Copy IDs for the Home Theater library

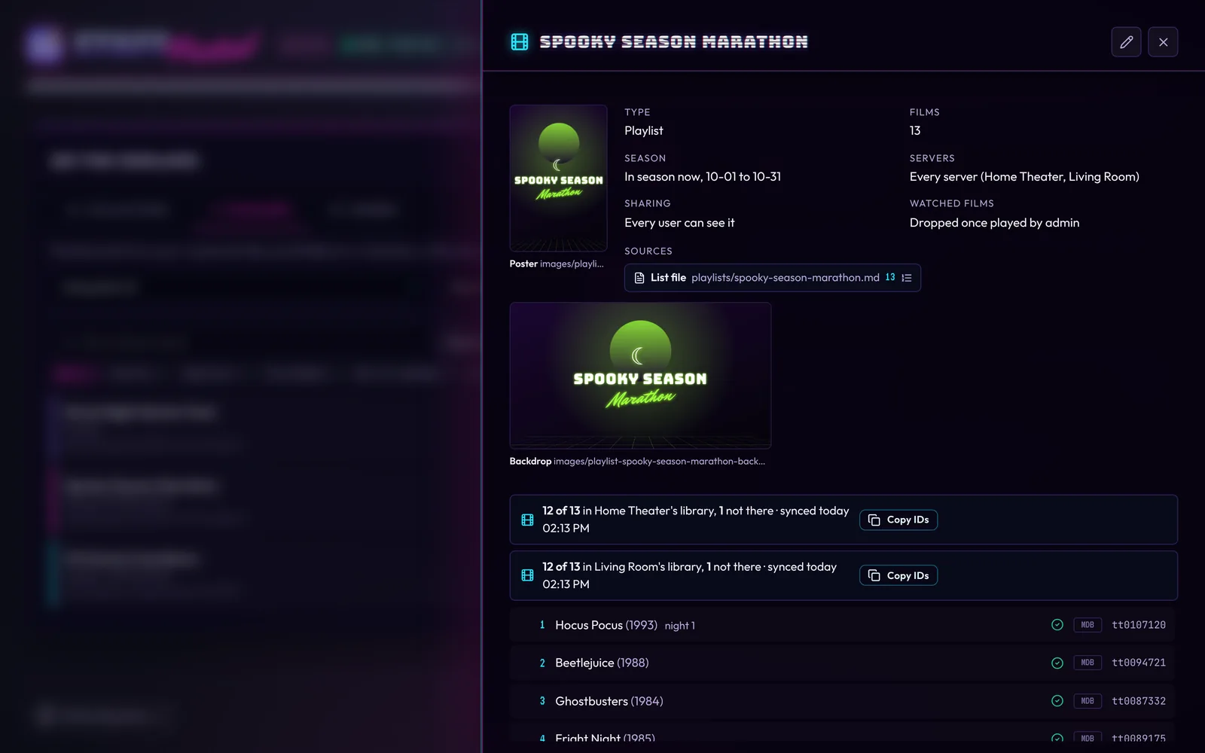point(898,520)
